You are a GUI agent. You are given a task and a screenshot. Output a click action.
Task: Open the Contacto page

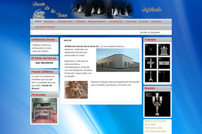tap(131, 21)
